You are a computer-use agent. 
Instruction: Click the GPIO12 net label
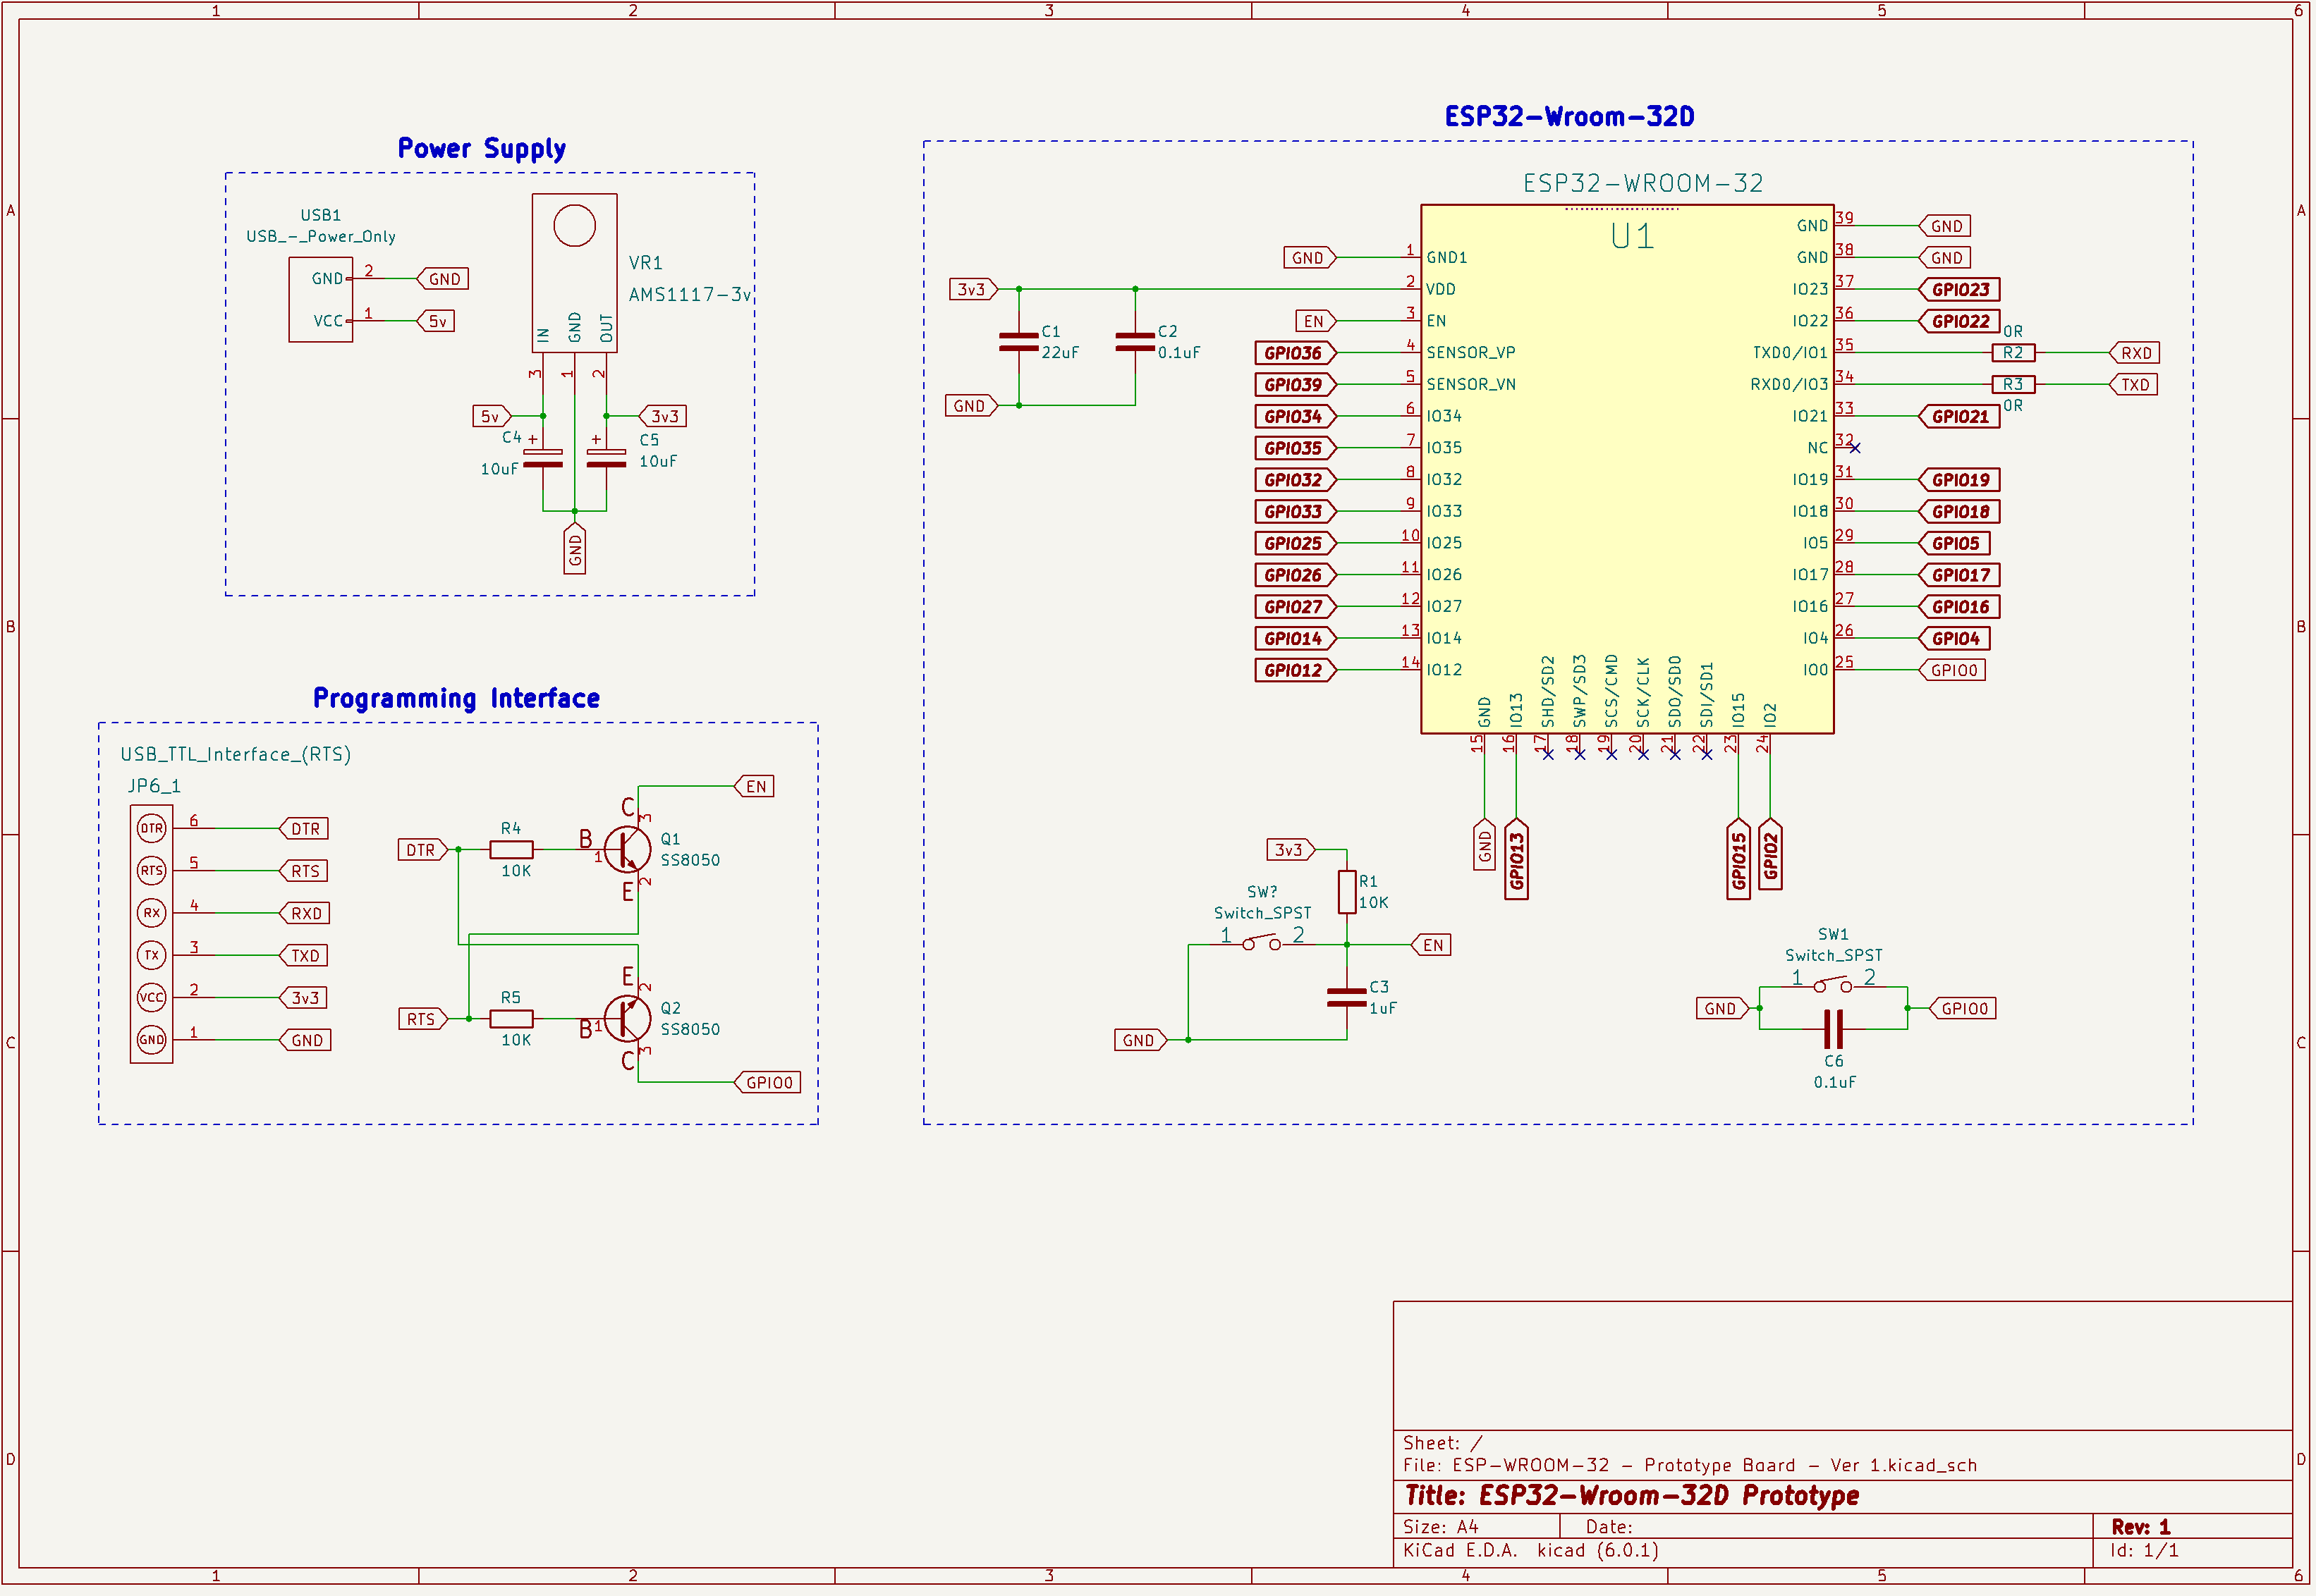tap(1296, 671)
